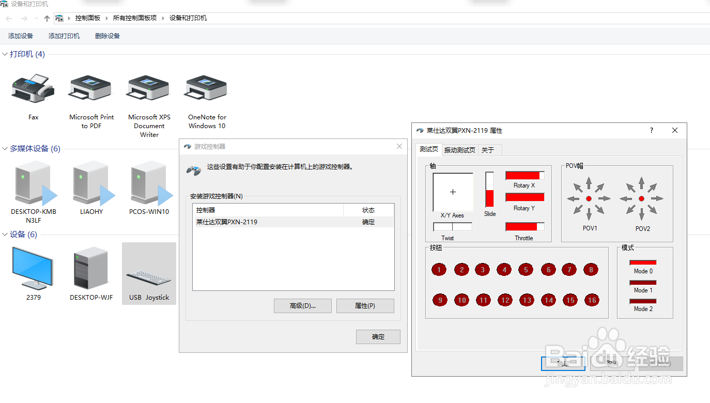710x403 pixels.
Task: Click 所有控制面板项 in address breadcrumb
Action: [135, 18]
